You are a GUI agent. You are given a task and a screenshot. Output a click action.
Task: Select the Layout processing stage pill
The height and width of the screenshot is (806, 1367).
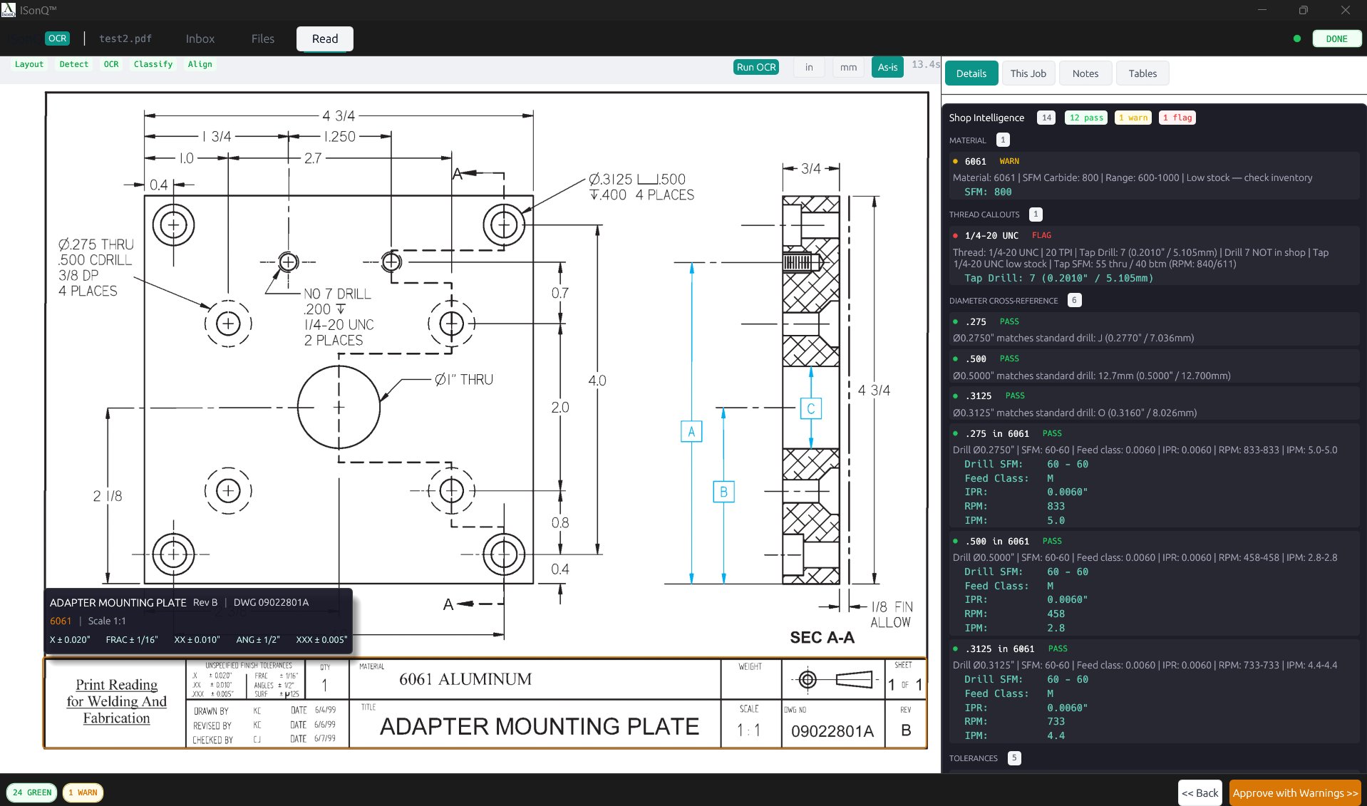click(29, 64)
